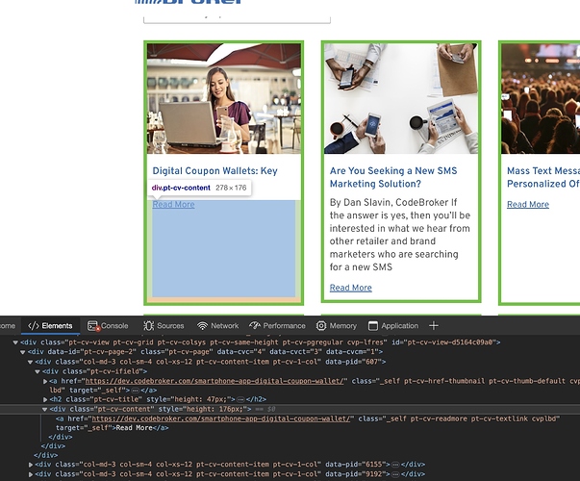
Task: Click the Console tab icon with error badge
Action: click(92, 326)
